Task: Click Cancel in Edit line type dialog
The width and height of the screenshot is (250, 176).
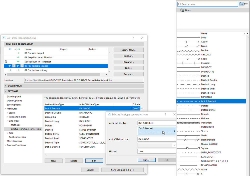Action: click(x=147, y=160)
